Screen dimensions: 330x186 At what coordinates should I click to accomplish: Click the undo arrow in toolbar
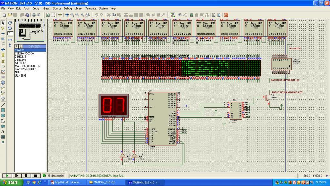pyautogui.click(x=96, y=15)
